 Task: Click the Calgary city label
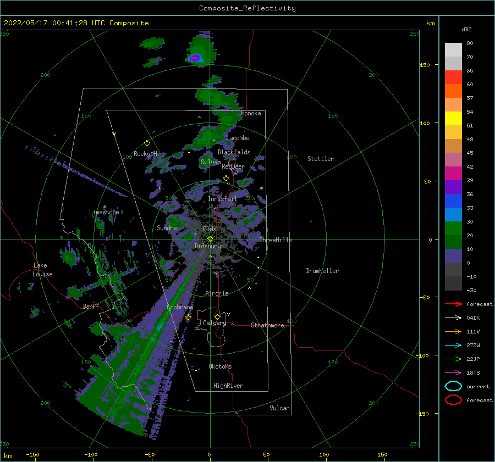tap(215, 323)
